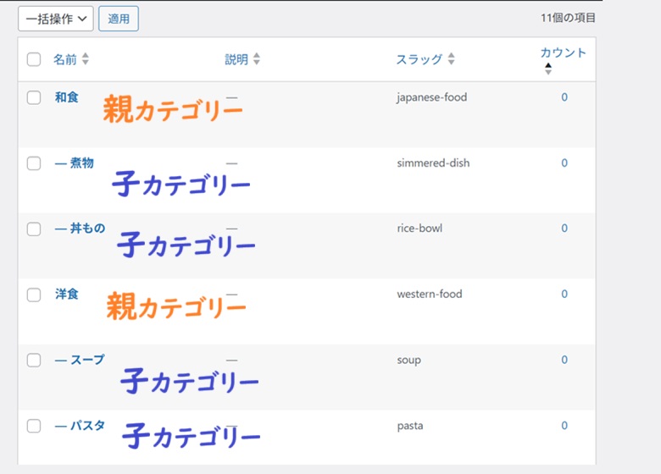661x474 pixels.
Task: Enable the checkbox beside 洋食
Action: click(34, 295)
